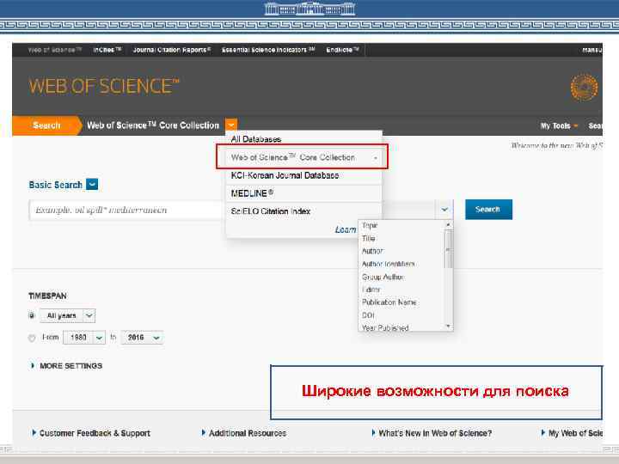The height and width of the screenshot is (464, 619).
Task: Open Journal Citation Reports link
Action: click(x=172, y=50)
